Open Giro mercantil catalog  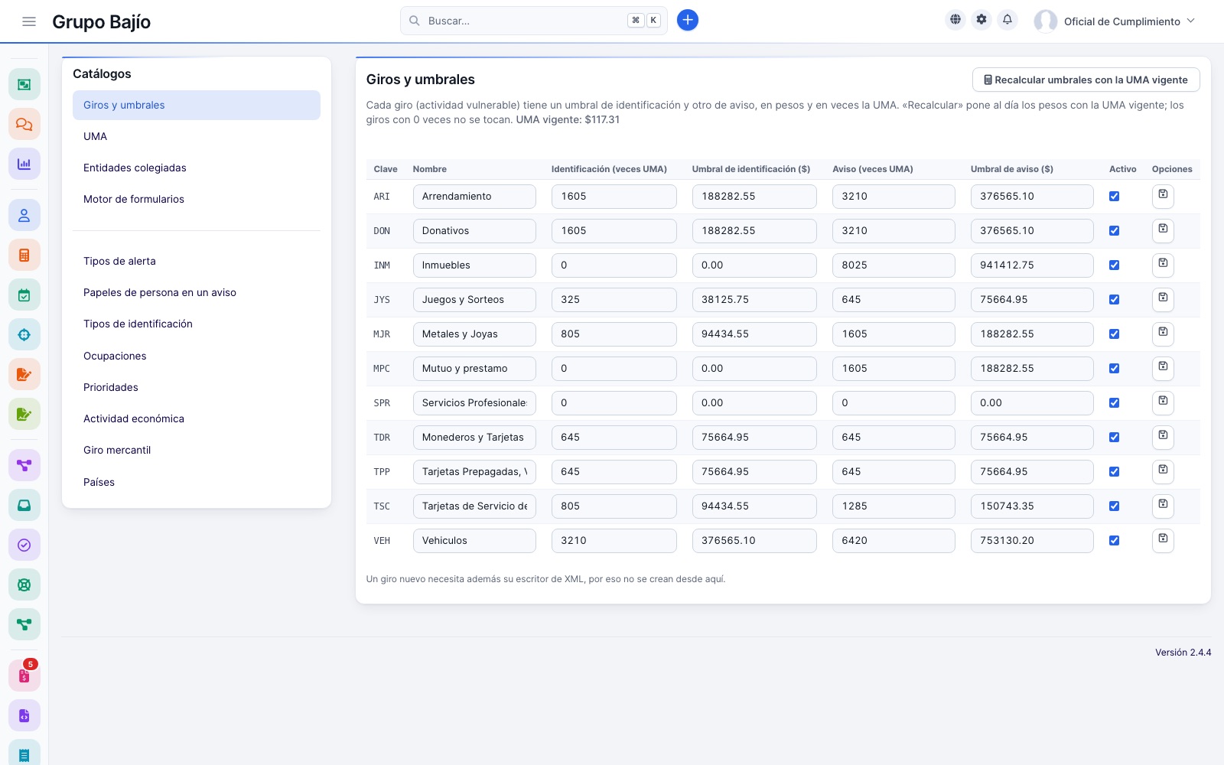(197, 450)
